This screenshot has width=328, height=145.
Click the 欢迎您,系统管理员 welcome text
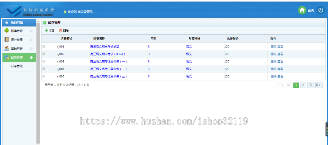[80, 12]
